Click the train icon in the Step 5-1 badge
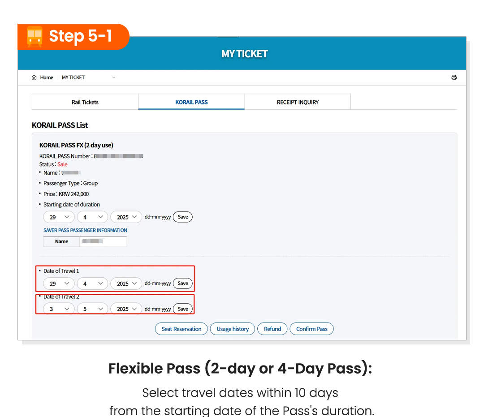The height and width of the screenshot is (417, 484). (34, 36)
